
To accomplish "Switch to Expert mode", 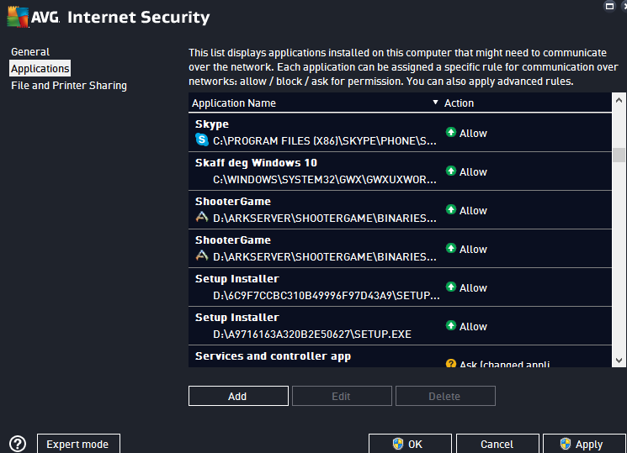I will (77, 444).
